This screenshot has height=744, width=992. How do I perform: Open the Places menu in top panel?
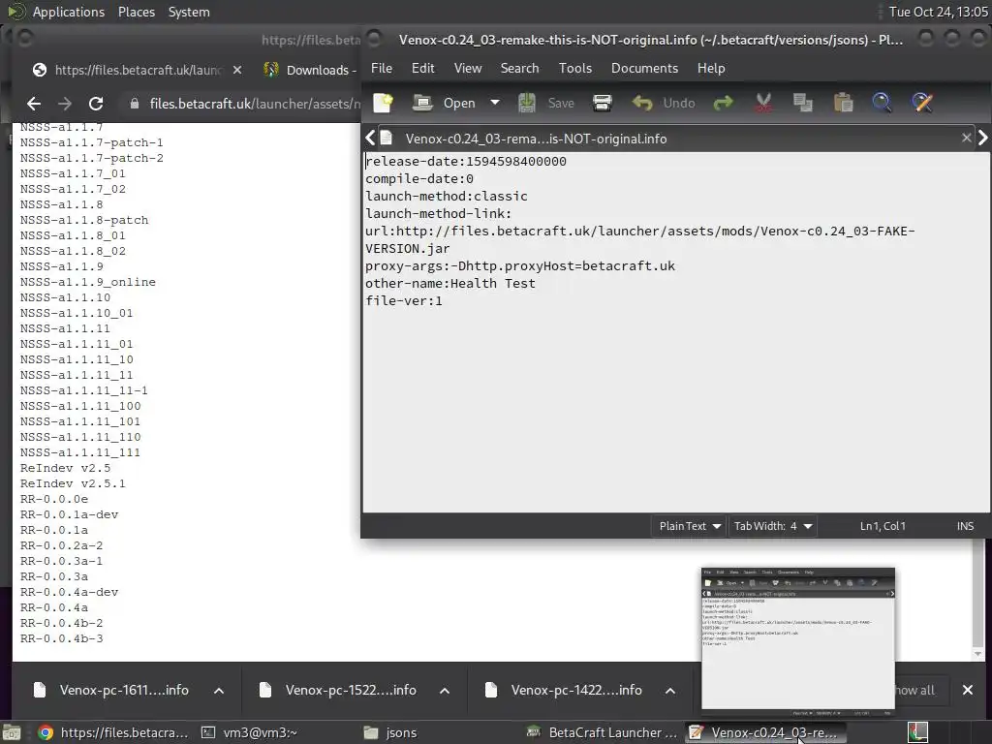click(136, 12)
